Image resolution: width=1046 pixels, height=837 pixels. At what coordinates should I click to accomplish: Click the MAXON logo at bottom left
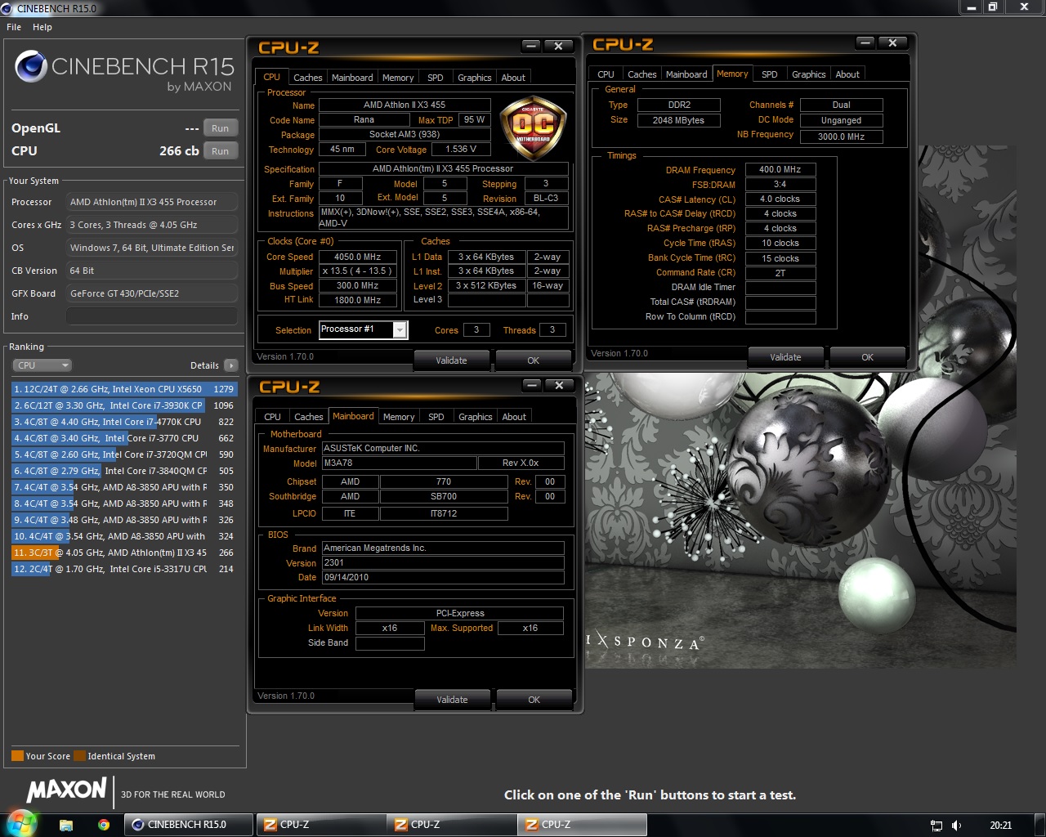pos(67,790)
